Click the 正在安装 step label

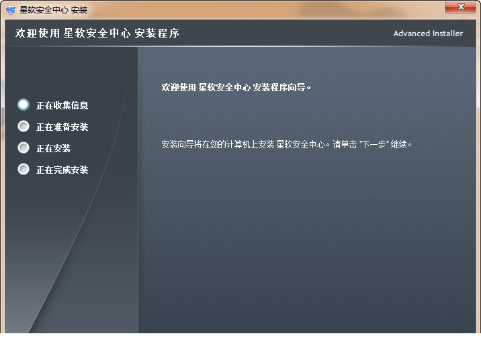tap(53, 148)
